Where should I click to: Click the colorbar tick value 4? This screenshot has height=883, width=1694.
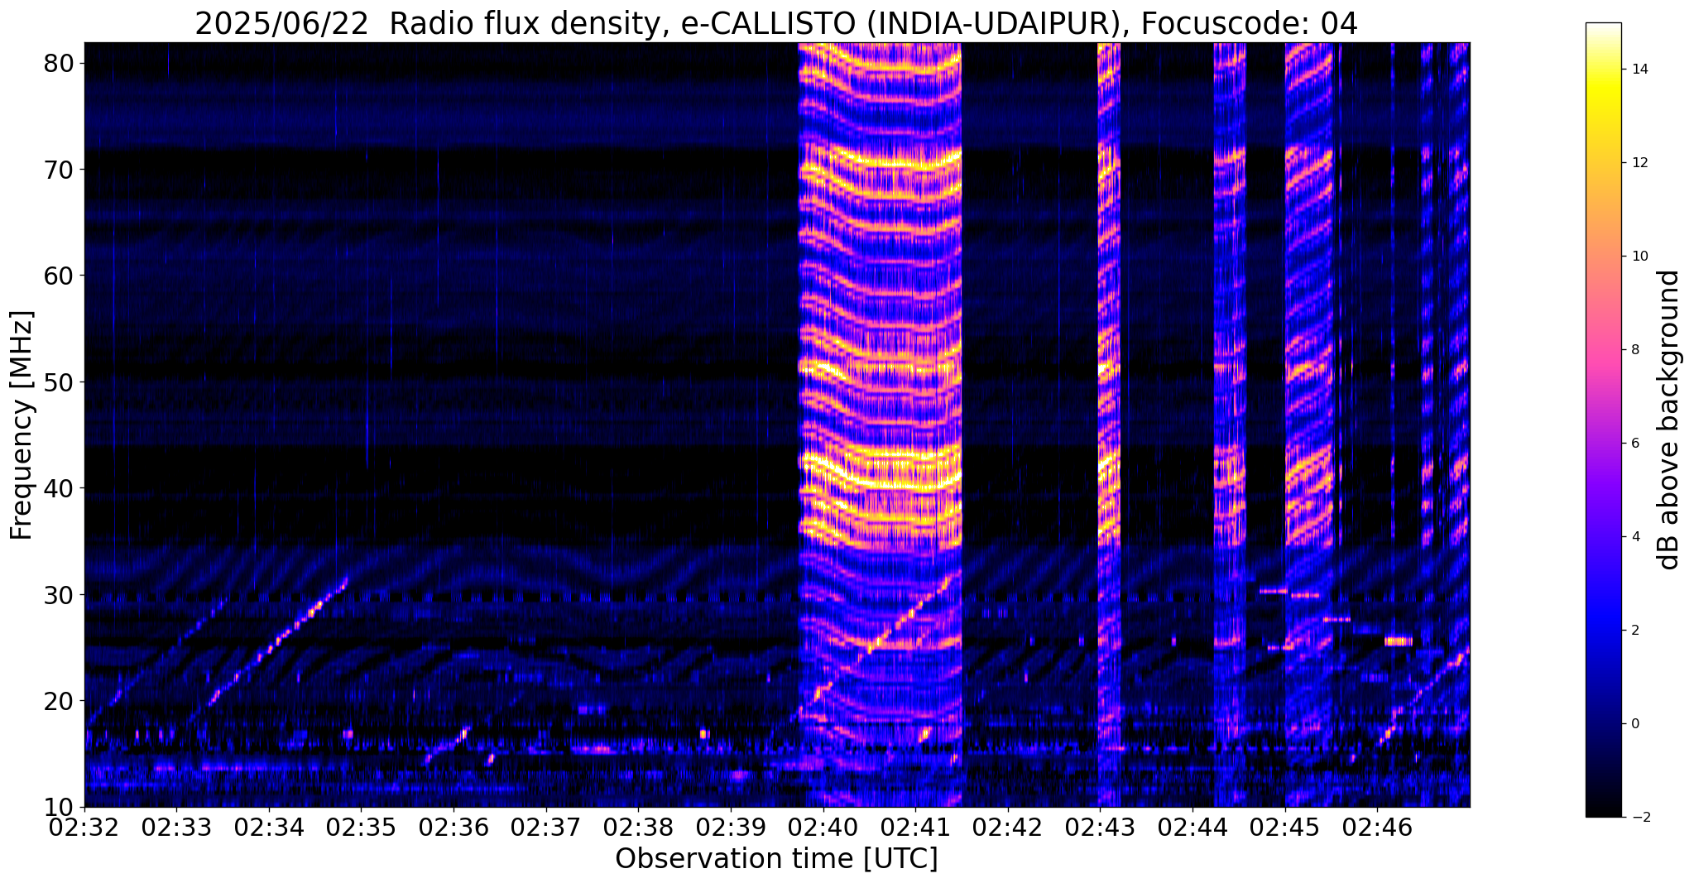tap(1634, 537)
